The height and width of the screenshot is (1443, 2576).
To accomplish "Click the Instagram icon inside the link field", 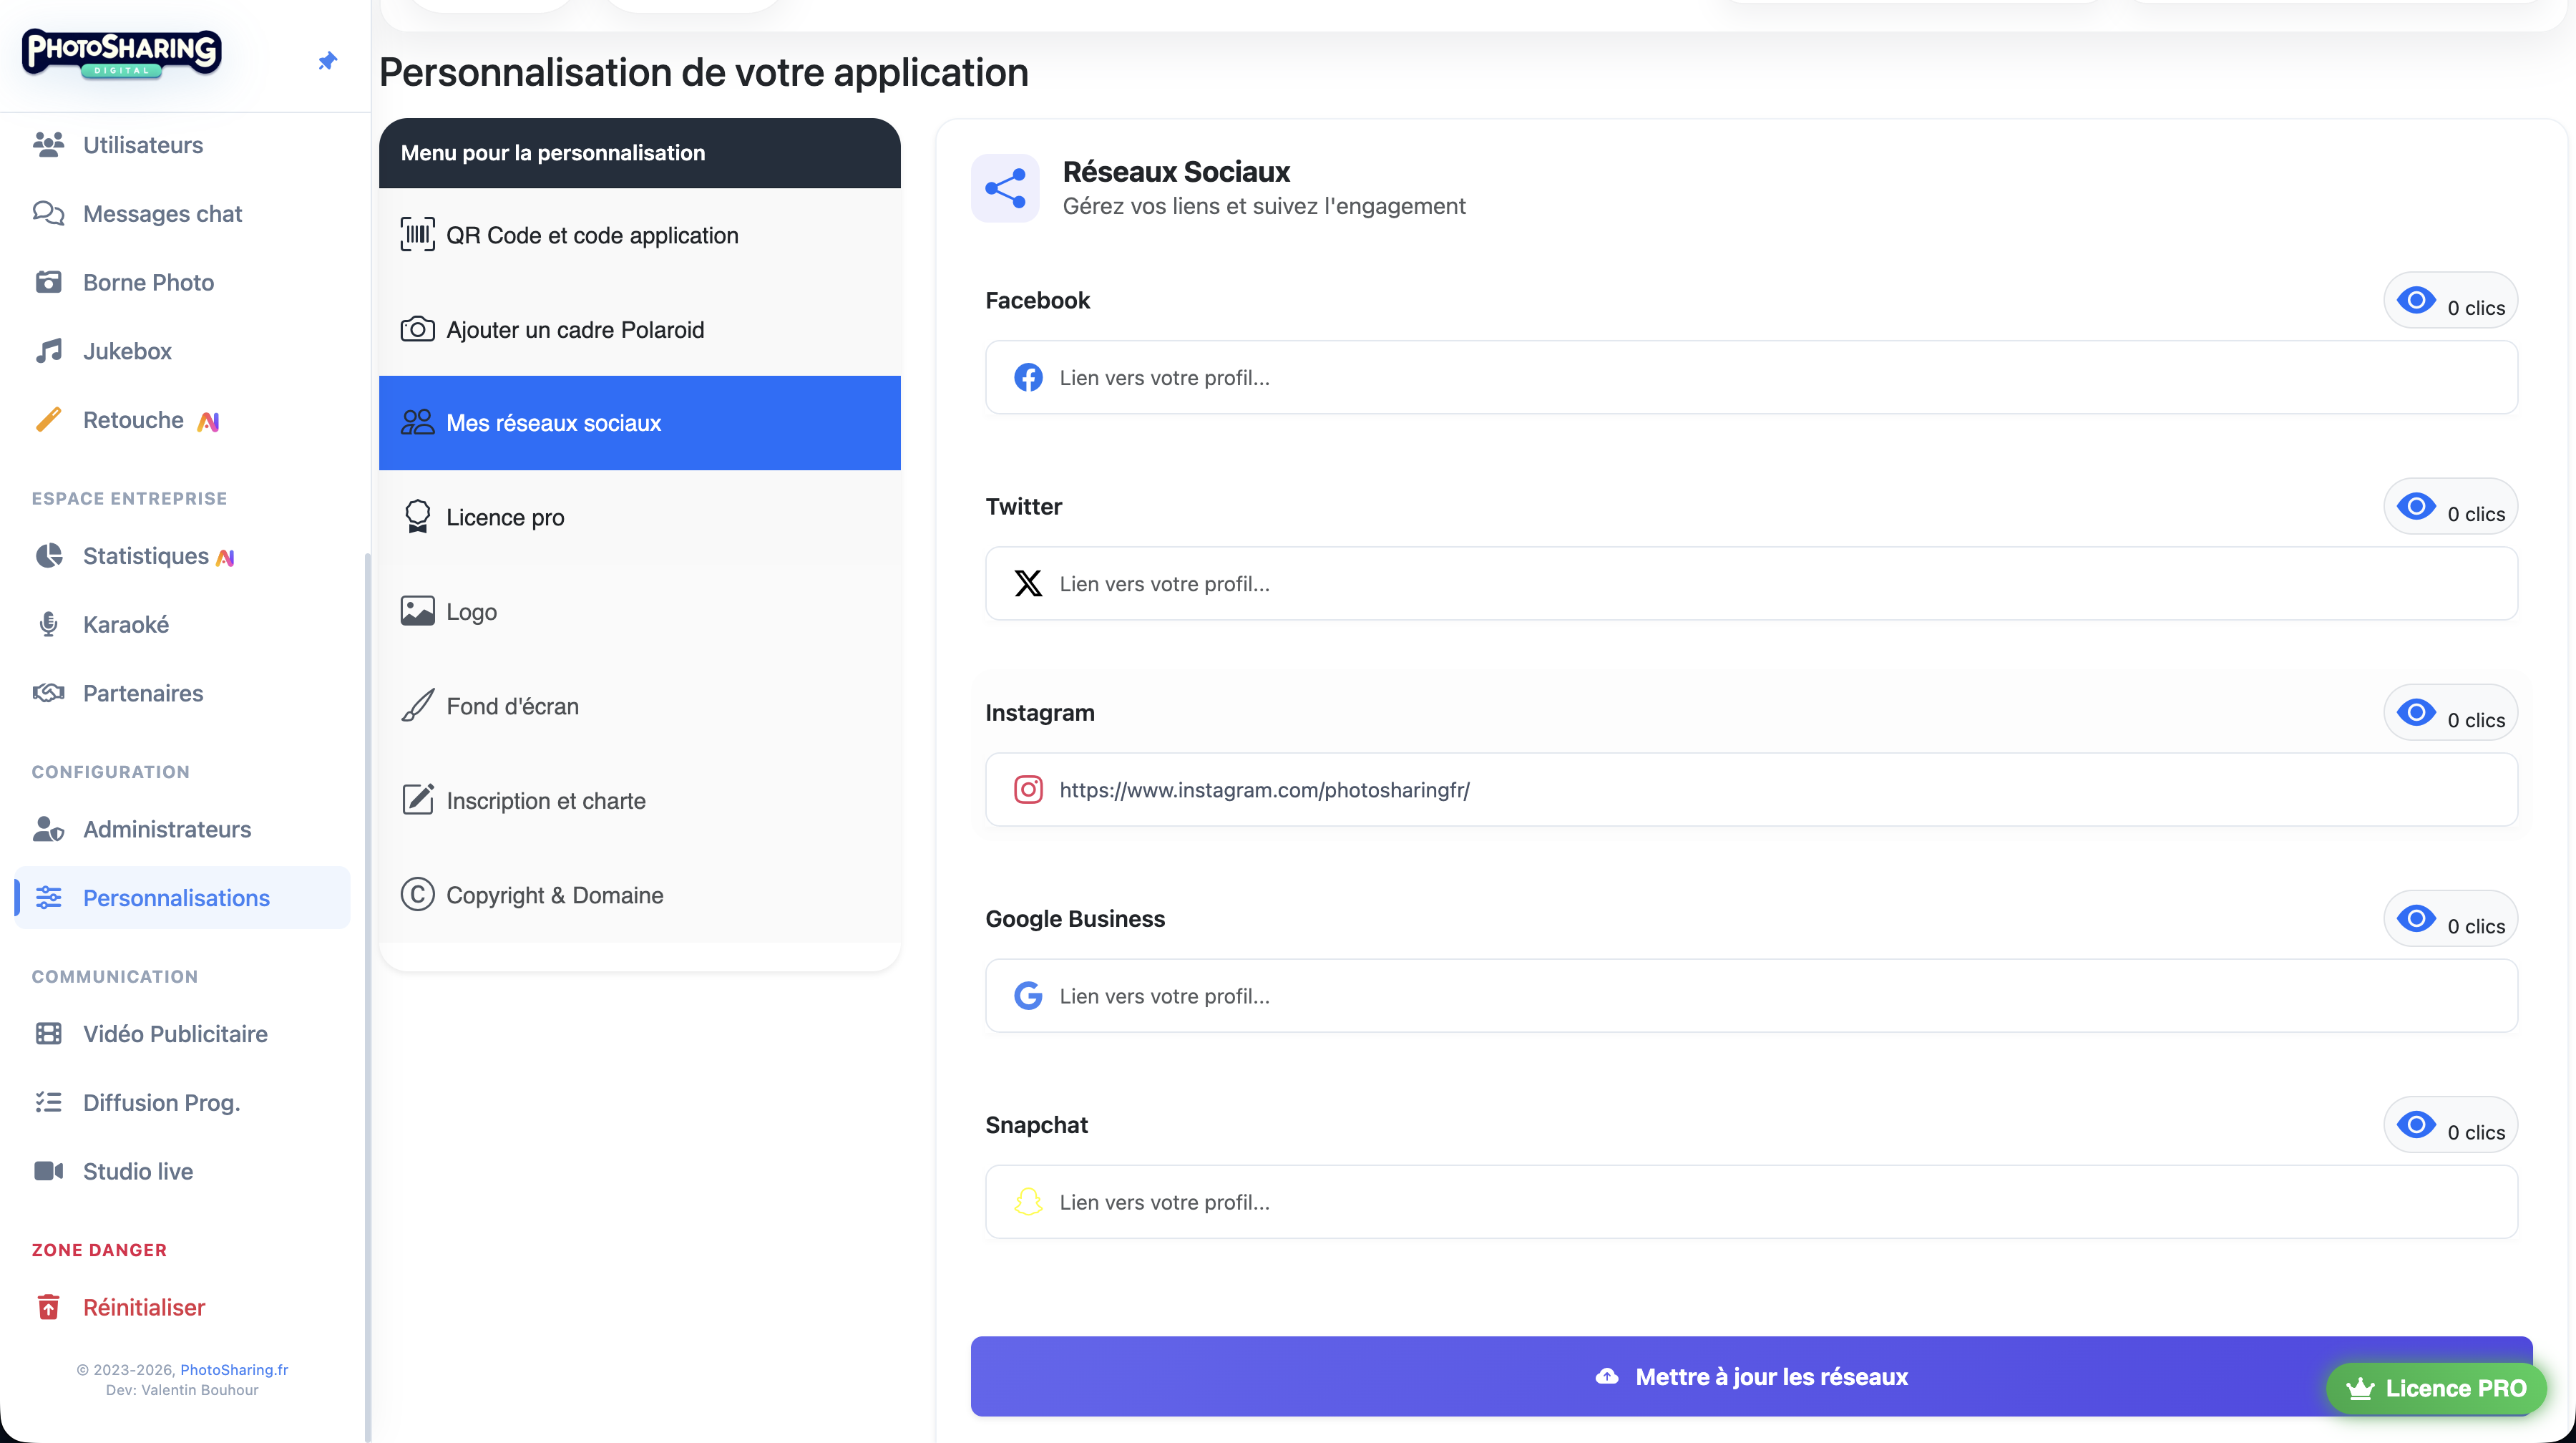I will (1029, 789).
